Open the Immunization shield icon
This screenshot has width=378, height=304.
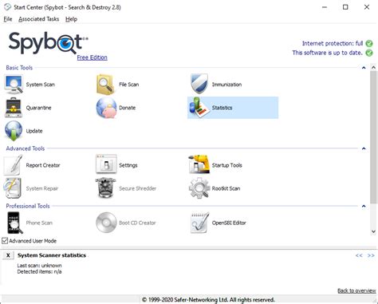coord(199,84)
